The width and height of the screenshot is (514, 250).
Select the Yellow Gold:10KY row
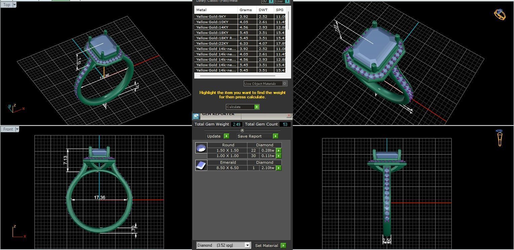coord(241,22)
